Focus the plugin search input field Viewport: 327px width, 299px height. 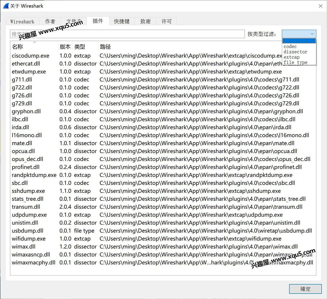click(x=127, y=34)
